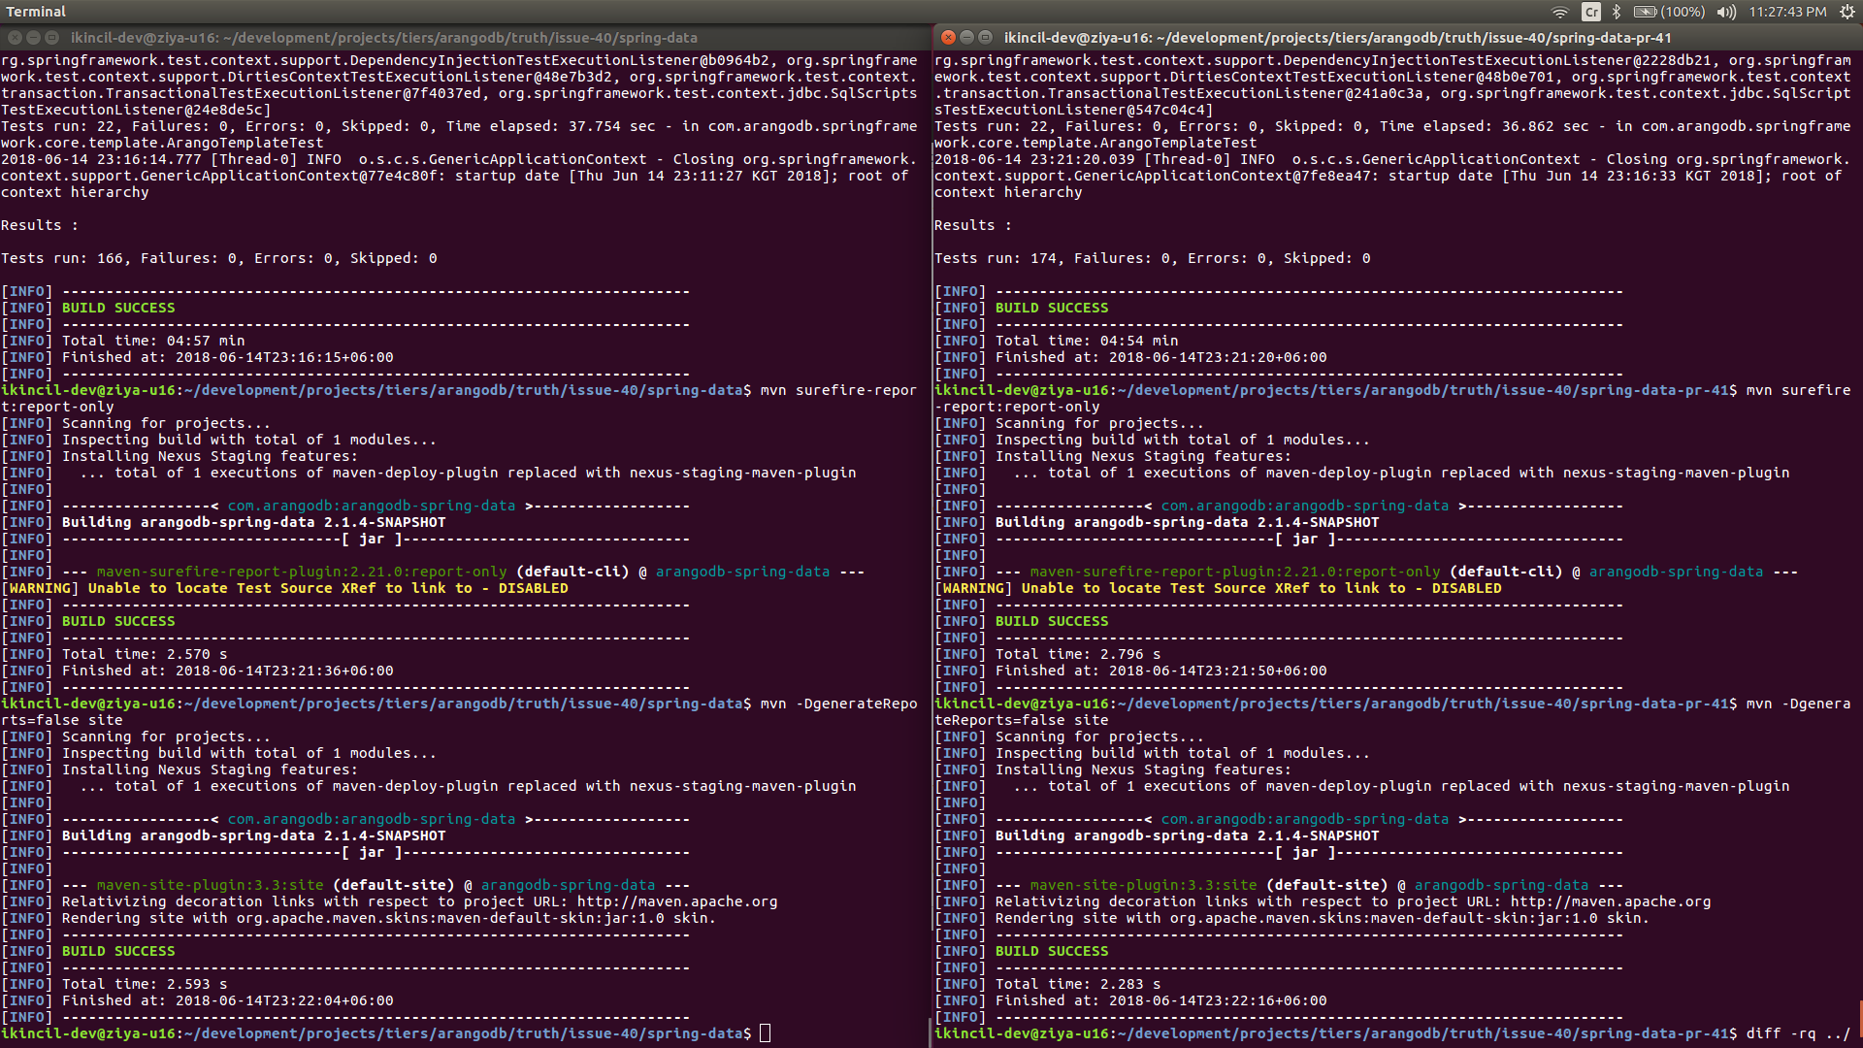The height and width of the screenshot is (1048, 1863).
Task: Click the cursor block at left terminal prompt
Action: click(765, 1033)
